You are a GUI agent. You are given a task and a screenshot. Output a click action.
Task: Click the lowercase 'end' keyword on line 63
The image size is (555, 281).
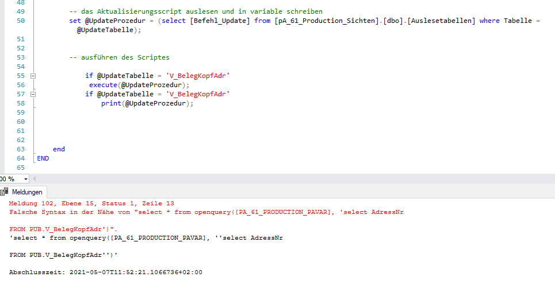(x=59, y=149)
